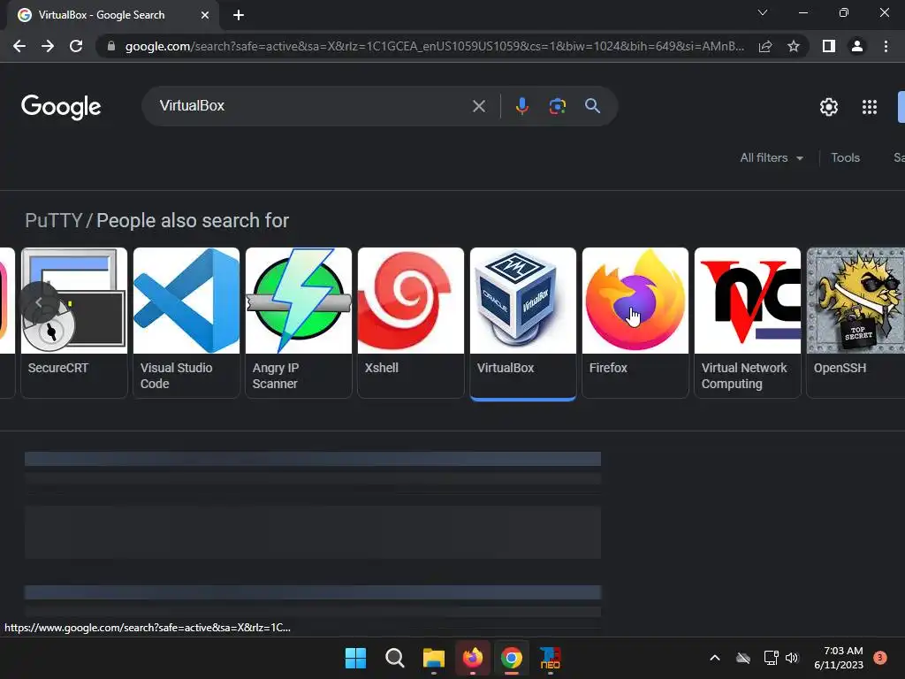Show hidden system tray icons
The width and height of the screenshot is (905, 679).
(x=714, y=658)
